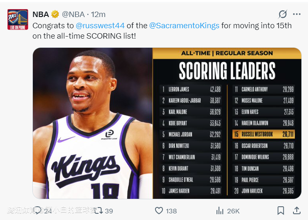Open view analytics bar chart icon
Viewport: 308px width, 220px height.
220,211
